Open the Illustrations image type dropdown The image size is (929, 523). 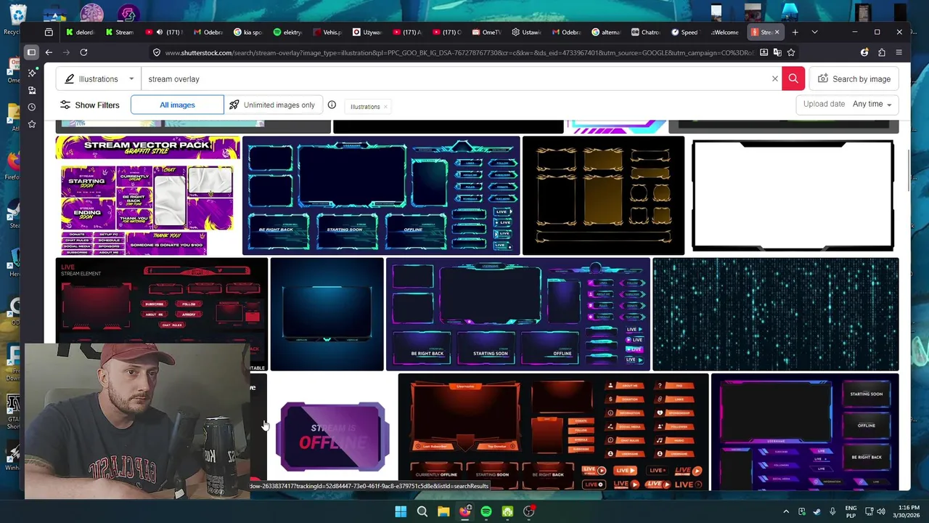(99, 78)
